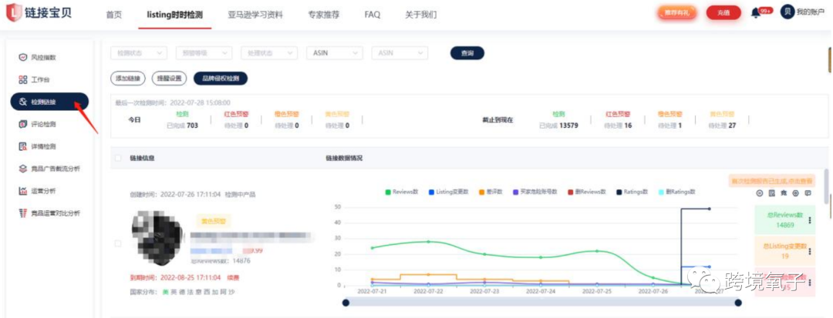
Task: Click the 总Reviews数 14869 card
Action: (785, 220)
